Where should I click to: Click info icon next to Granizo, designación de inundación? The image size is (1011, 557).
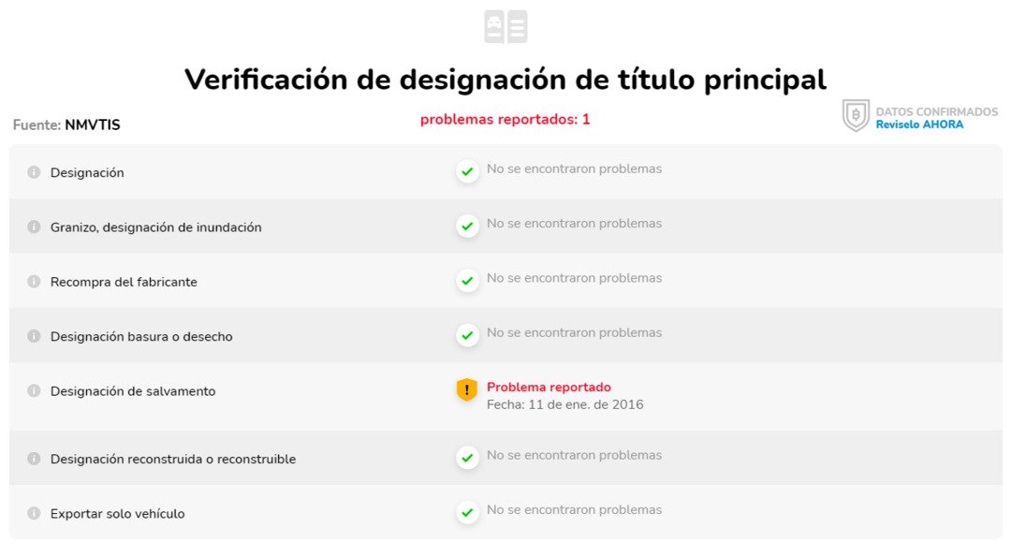pyautogui.click(x=34, y=227)
